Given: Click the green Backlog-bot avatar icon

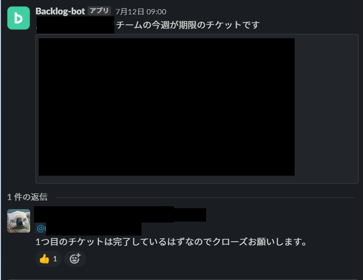Looking at the screenshot, I should (19, 18).
